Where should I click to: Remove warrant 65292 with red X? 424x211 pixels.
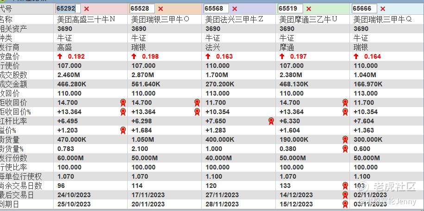[x=86, y=9]
